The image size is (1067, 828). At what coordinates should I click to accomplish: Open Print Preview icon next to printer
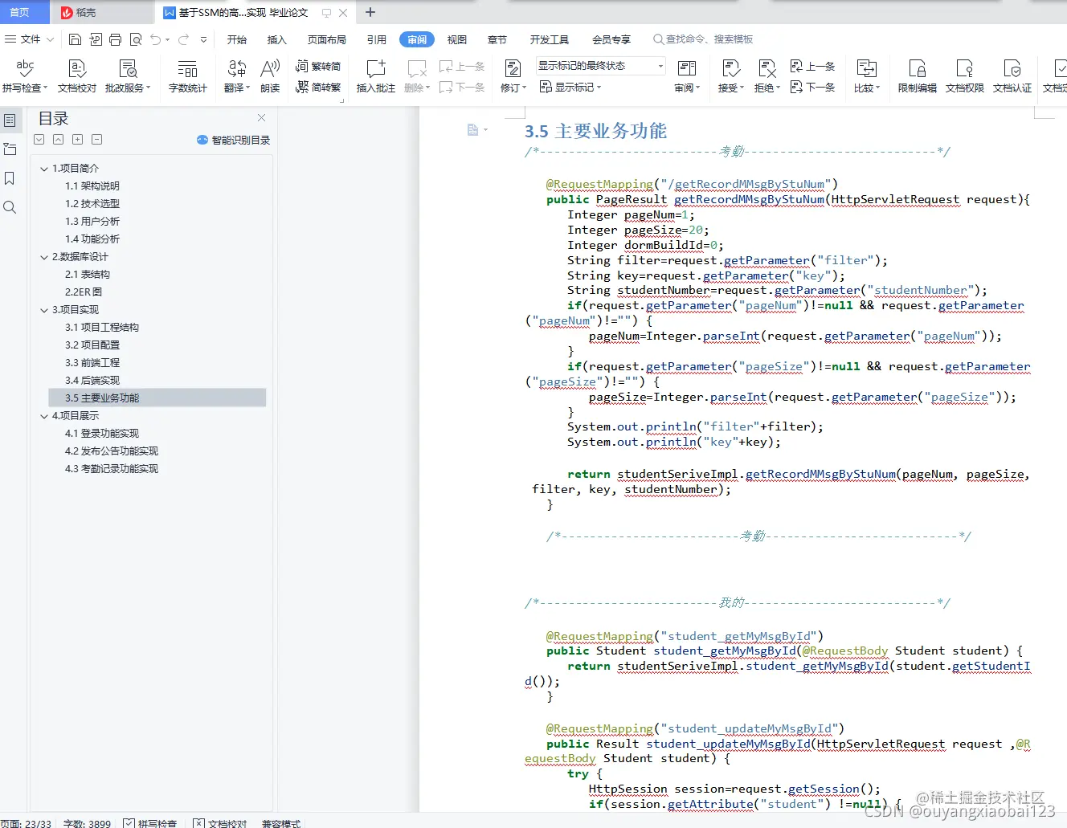pyautogui.click(x=136, y=39)
